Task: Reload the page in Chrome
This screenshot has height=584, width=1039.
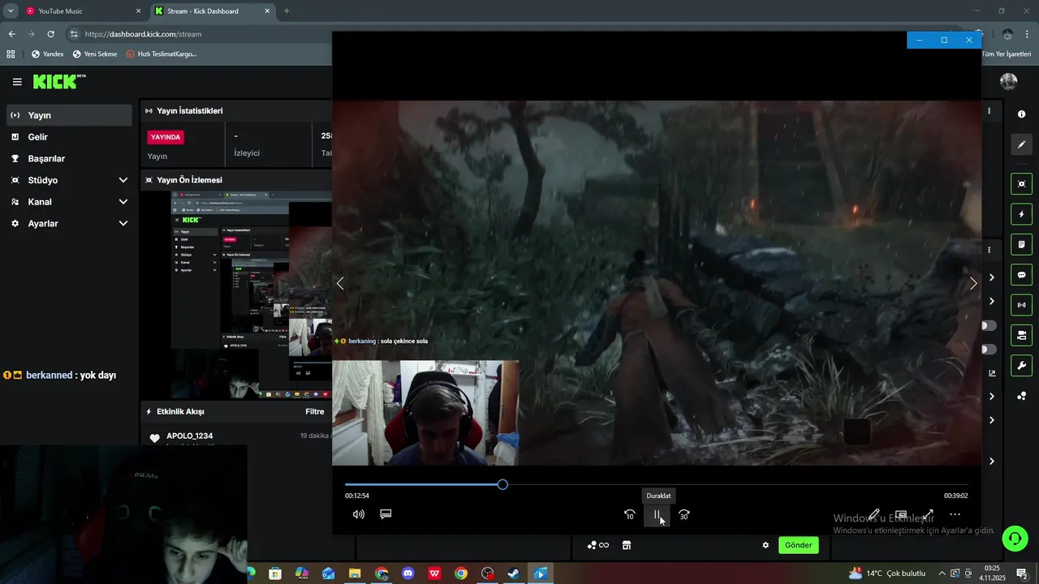Action: coord(50,34)
